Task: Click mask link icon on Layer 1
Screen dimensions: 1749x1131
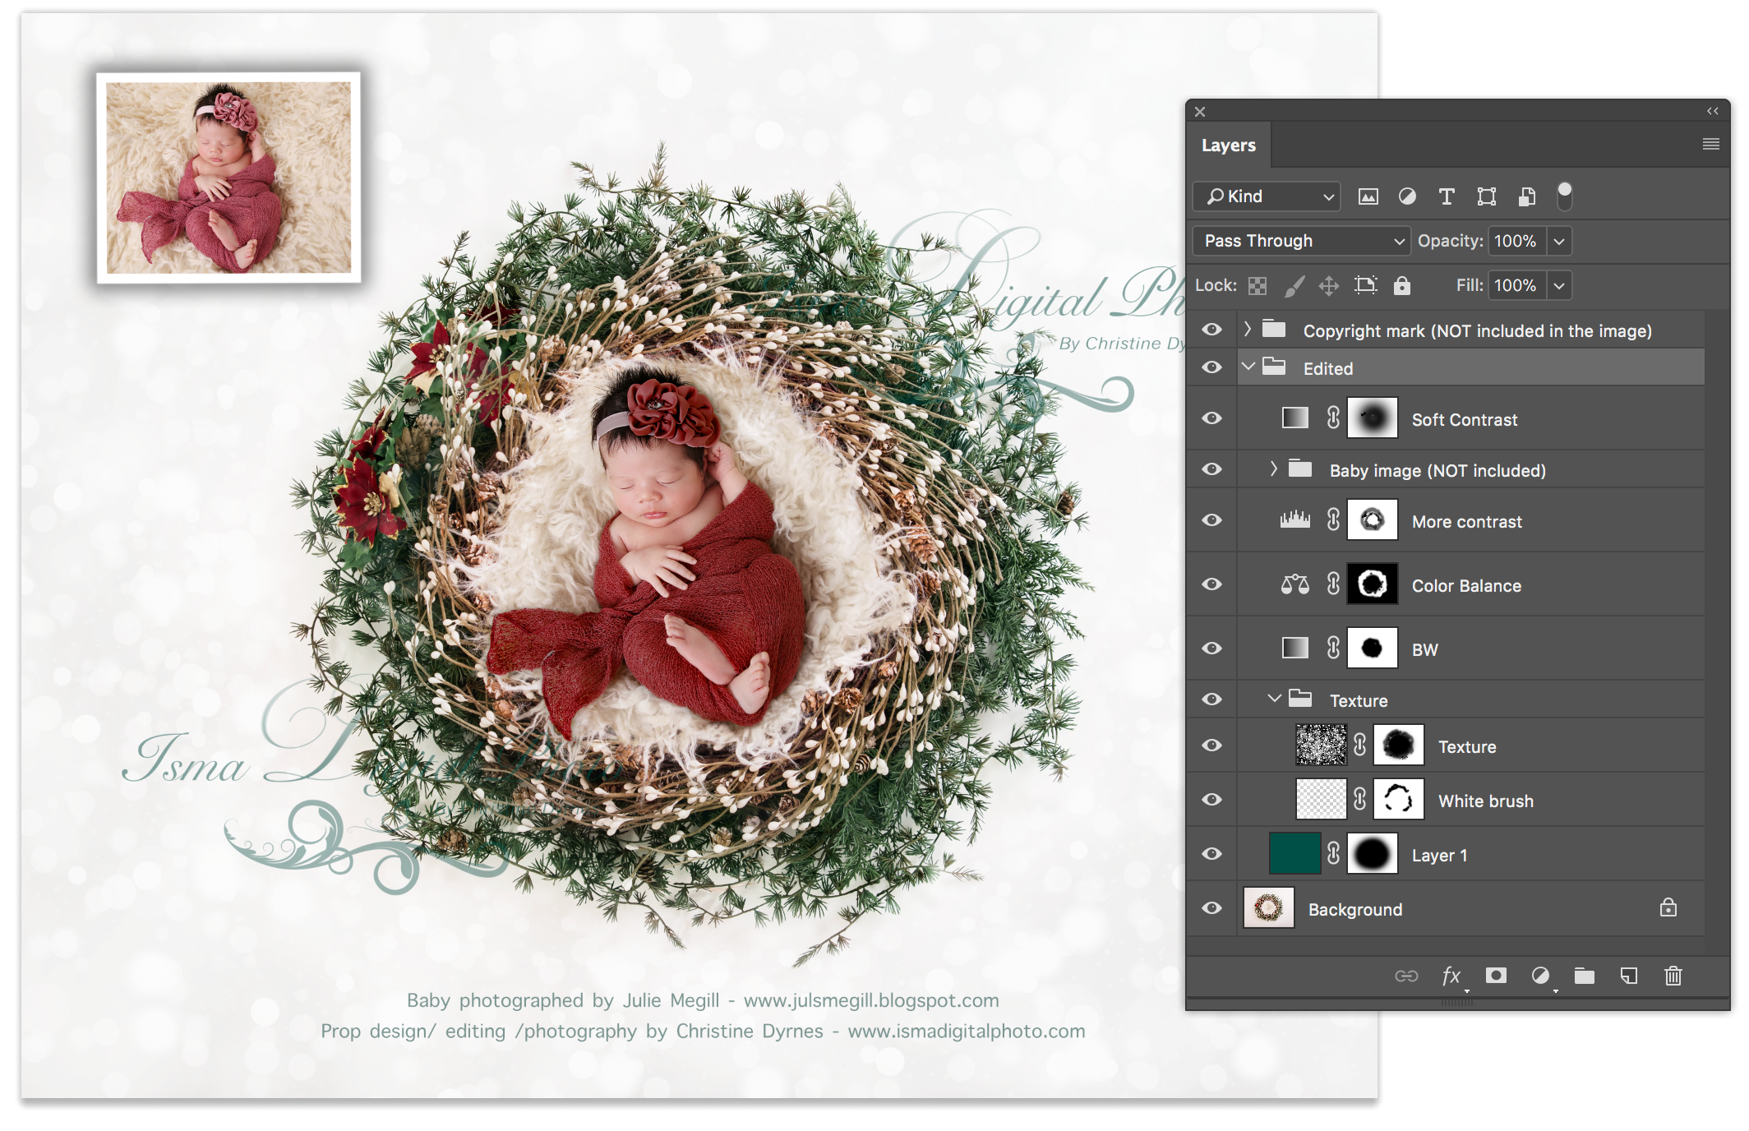Action: (1333, 853)
